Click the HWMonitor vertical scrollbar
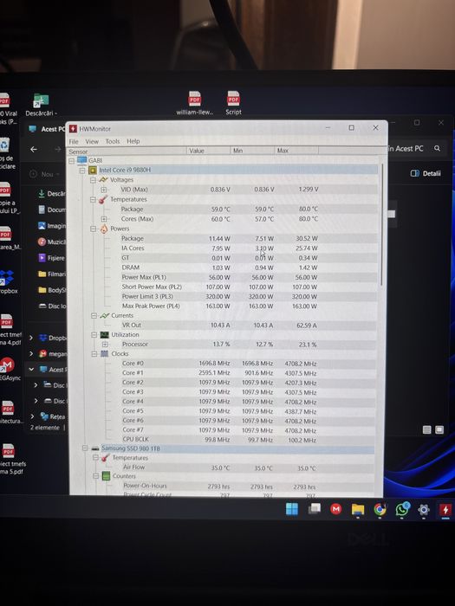This screenshot has width=455, height=606. pyautogui.click(x=382, y=224)
